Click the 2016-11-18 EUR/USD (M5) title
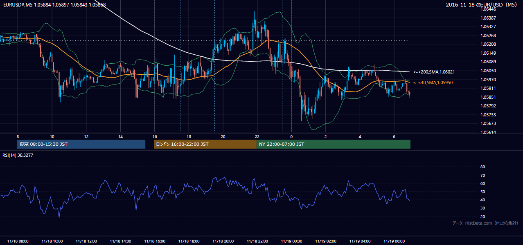The image size is (523, 245). pos(482,5)
